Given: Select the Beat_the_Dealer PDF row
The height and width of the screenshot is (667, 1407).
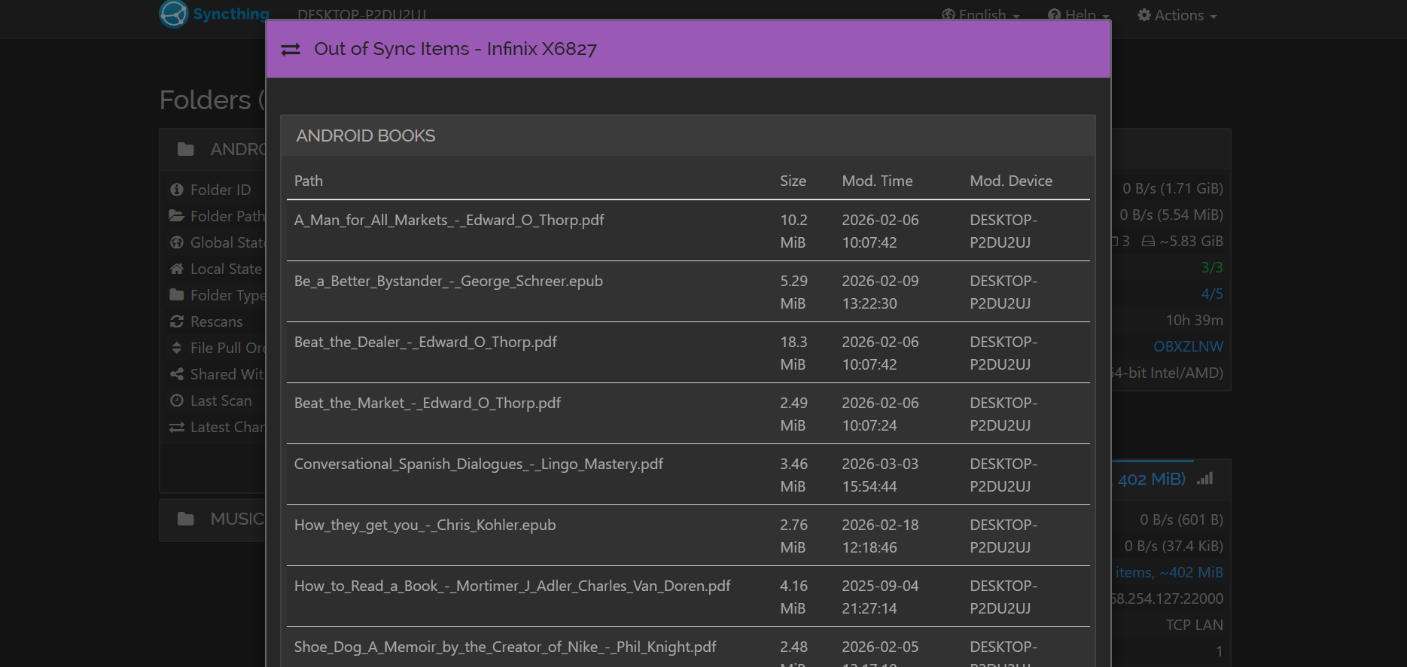Looking at the screenshot, I should 425,343.
